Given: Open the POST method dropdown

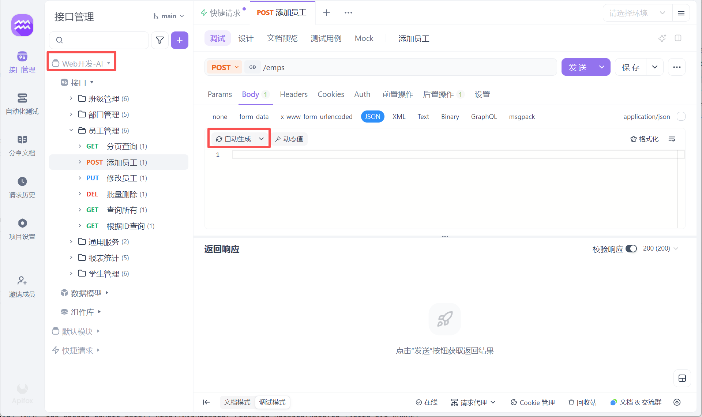Looking at the screenshot, I should [225, 67].
